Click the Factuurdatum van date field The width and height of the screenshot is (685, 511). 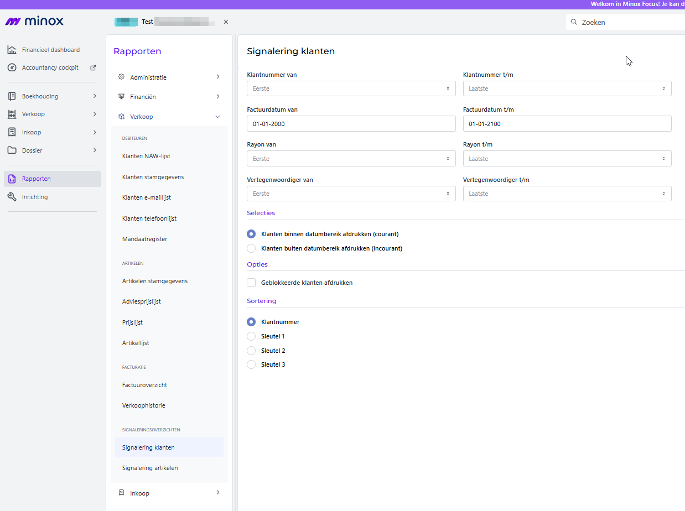(x=351, y=124)
